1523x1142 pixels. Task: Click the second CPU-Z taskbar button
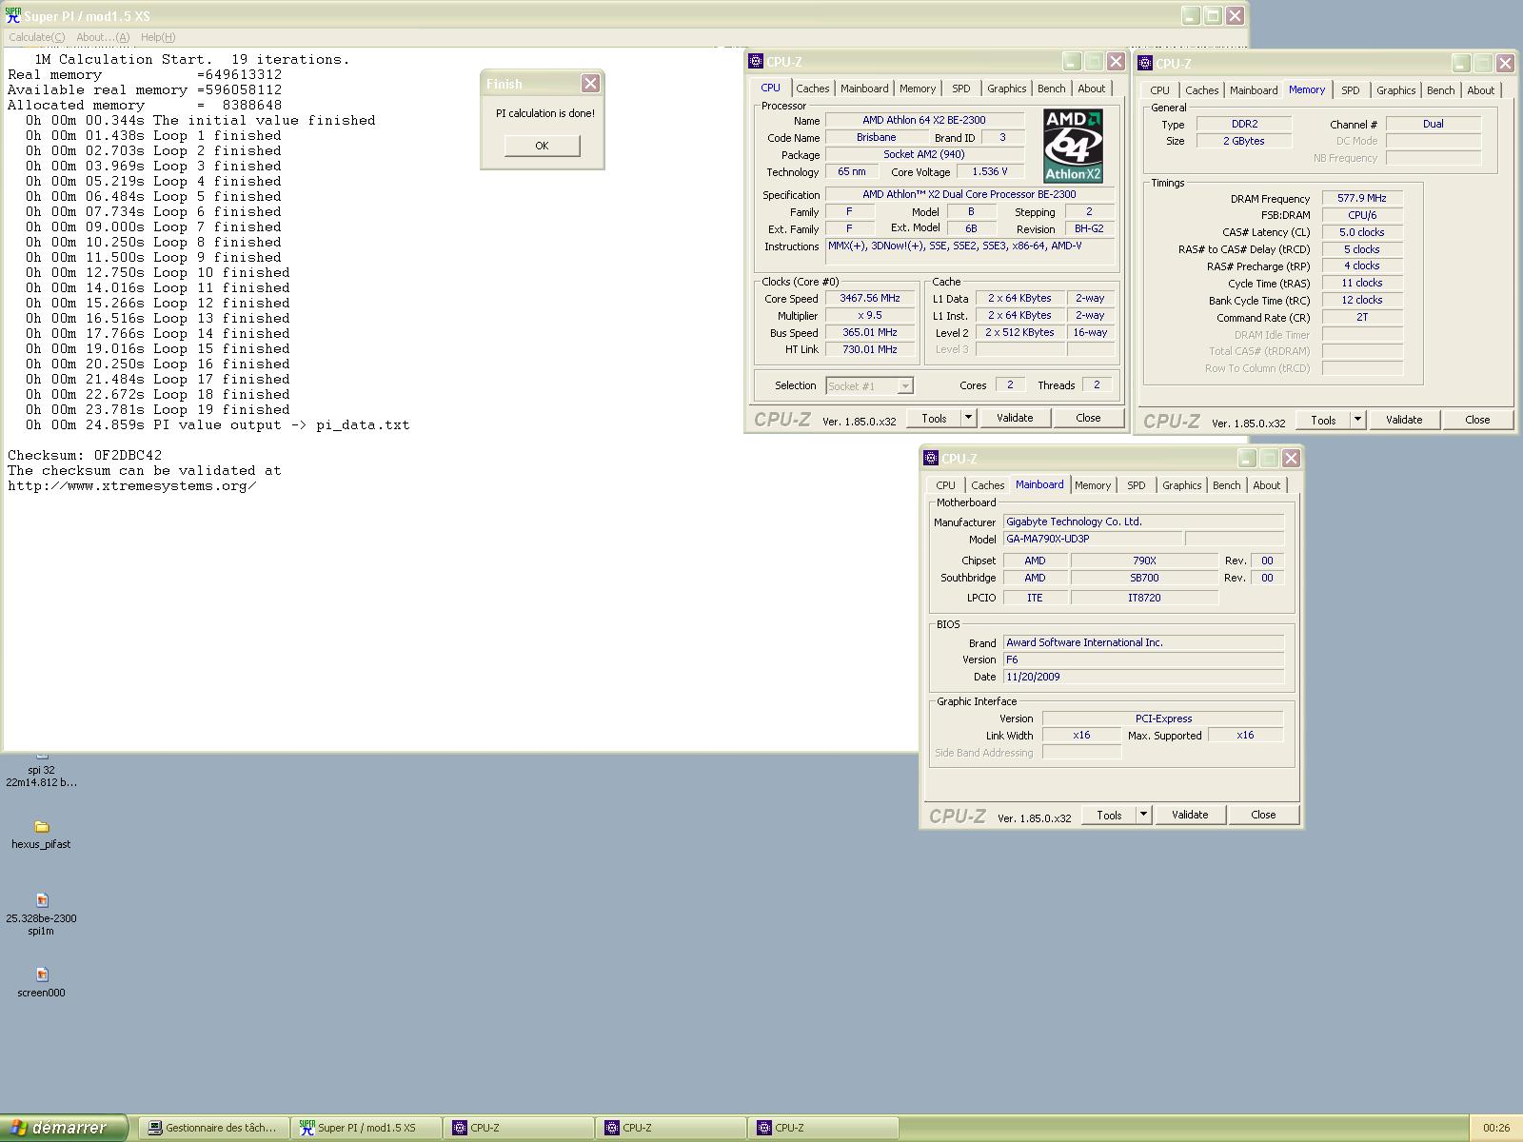pos(670,1128)
